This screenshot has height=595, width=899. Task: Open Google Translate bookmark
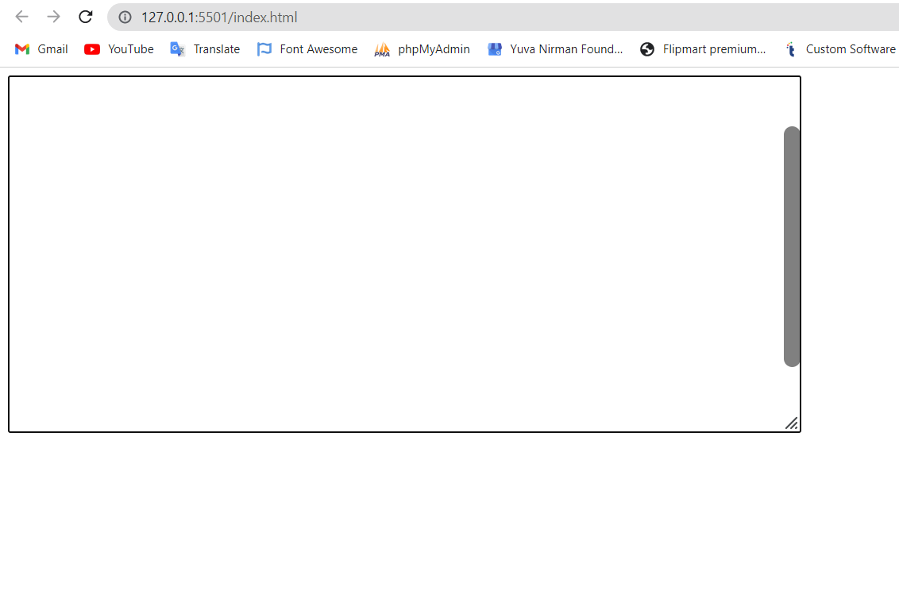[x=204, y=48]
